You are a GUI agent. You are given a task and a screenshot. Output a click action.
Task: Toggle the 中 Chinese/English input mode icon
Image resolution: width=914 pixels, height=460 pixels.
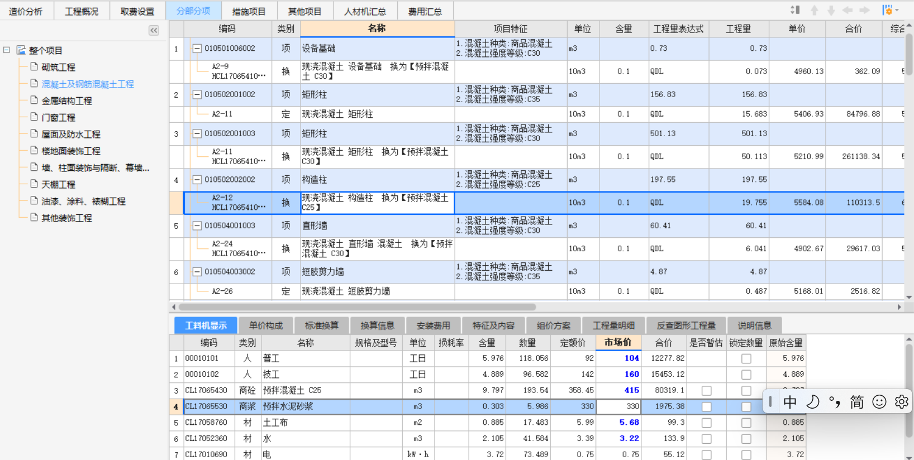pyautogui.click(x=790, y=402)
